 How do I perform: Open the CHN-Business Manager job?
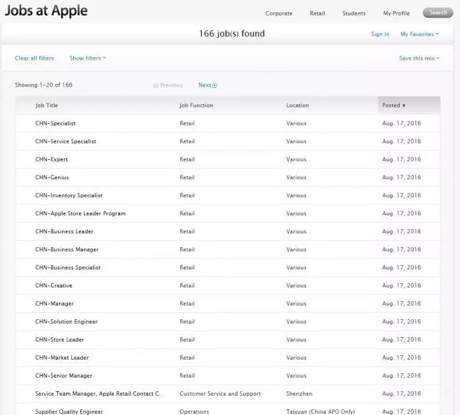point(67,249)
